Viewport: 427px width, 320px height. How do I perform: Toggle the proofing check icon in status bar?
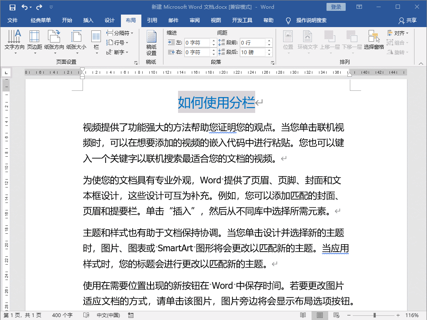[86, 315]
